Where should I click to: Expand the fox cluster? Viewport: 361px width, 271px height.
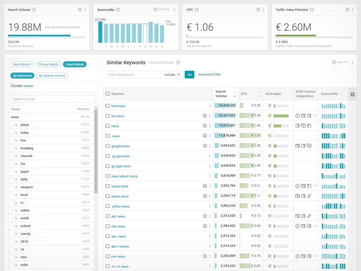(x=16, y=164)
